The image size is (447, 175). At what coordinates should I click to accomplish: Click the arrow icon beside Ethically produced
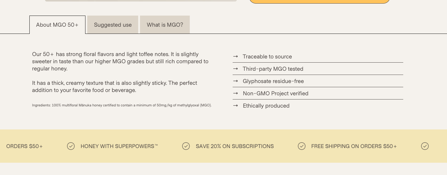tap(236, 105)
